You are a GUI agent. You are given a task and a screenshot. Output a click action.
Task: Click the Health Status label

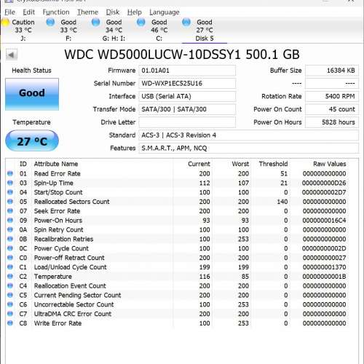[x=31, y=71]
